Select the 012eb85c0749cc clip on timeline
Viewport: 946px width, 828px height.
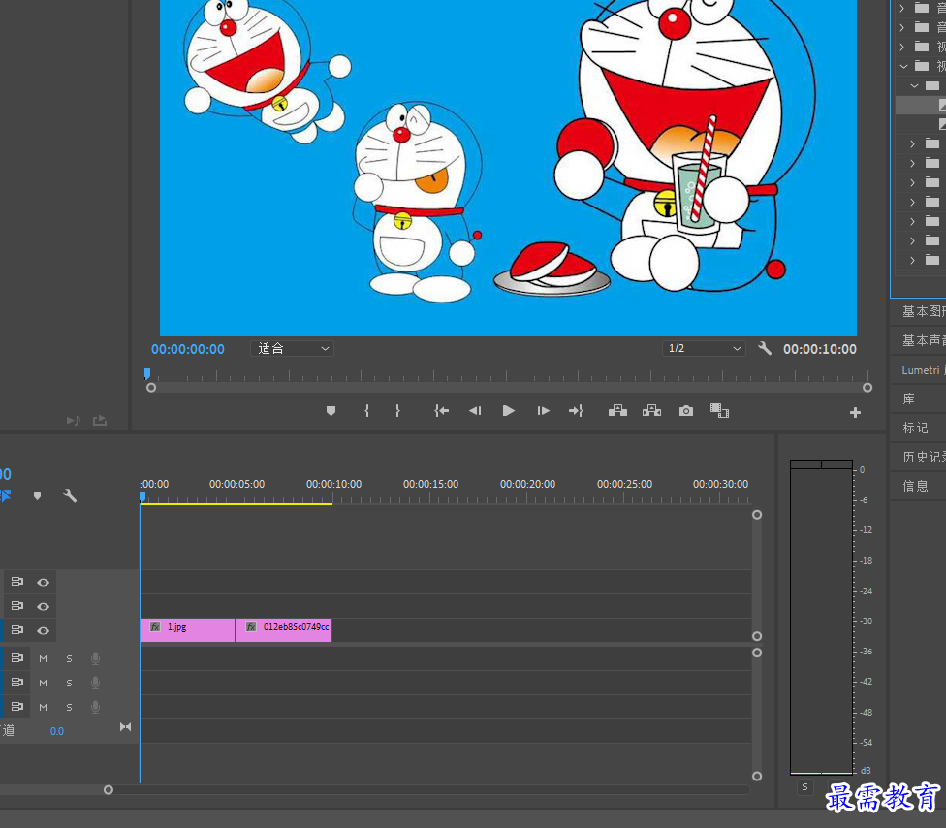pos(284,630)
